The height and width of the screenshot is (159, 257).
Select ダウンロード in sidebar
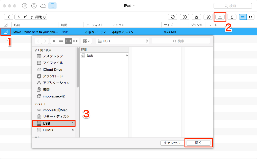(53, 76)
